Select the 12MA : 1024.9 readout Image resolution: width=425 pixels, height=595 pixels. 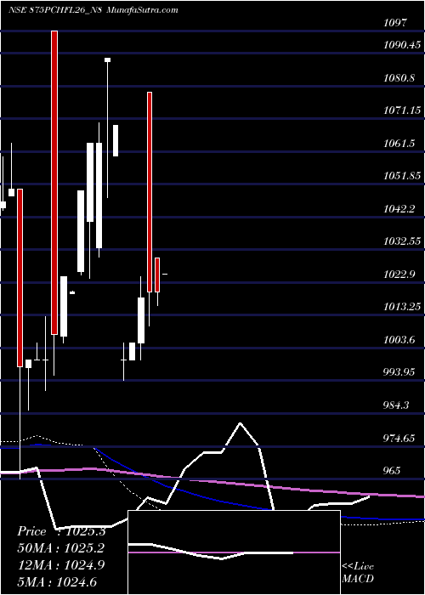pyautogui.click(x=61, y=565)
